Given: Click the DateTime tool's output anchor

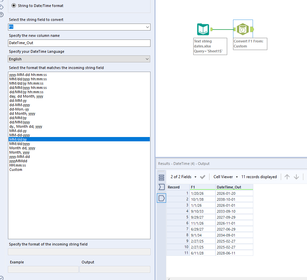Looking at the screenshot, I should [x=252, y=30].
